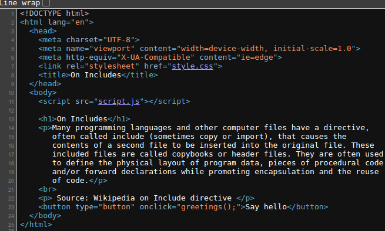Click the text 'Many programming languages'
The height and width of the screenshot is (231, 385).
click(112, 128)
